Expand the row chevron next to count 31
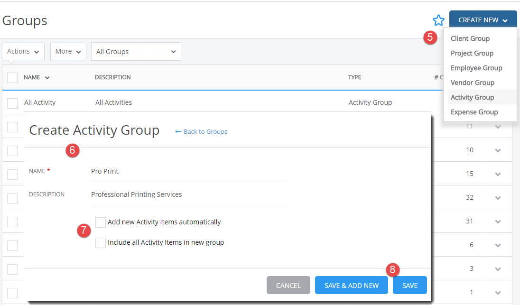The image size is (520, 305). point(498,222)
